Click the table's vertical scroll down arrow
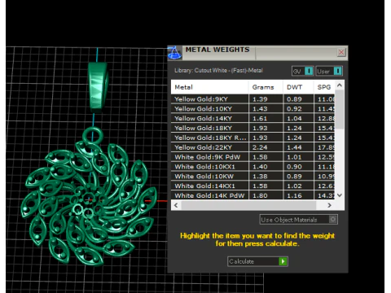This screenshot has width=391, height=293. pyautogui.click(x=340, y=195)
